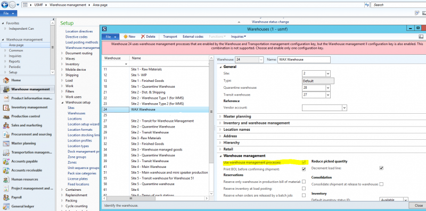Open Procurement and sourcing module icon
The image size is (426, 211).
point(6,134)
